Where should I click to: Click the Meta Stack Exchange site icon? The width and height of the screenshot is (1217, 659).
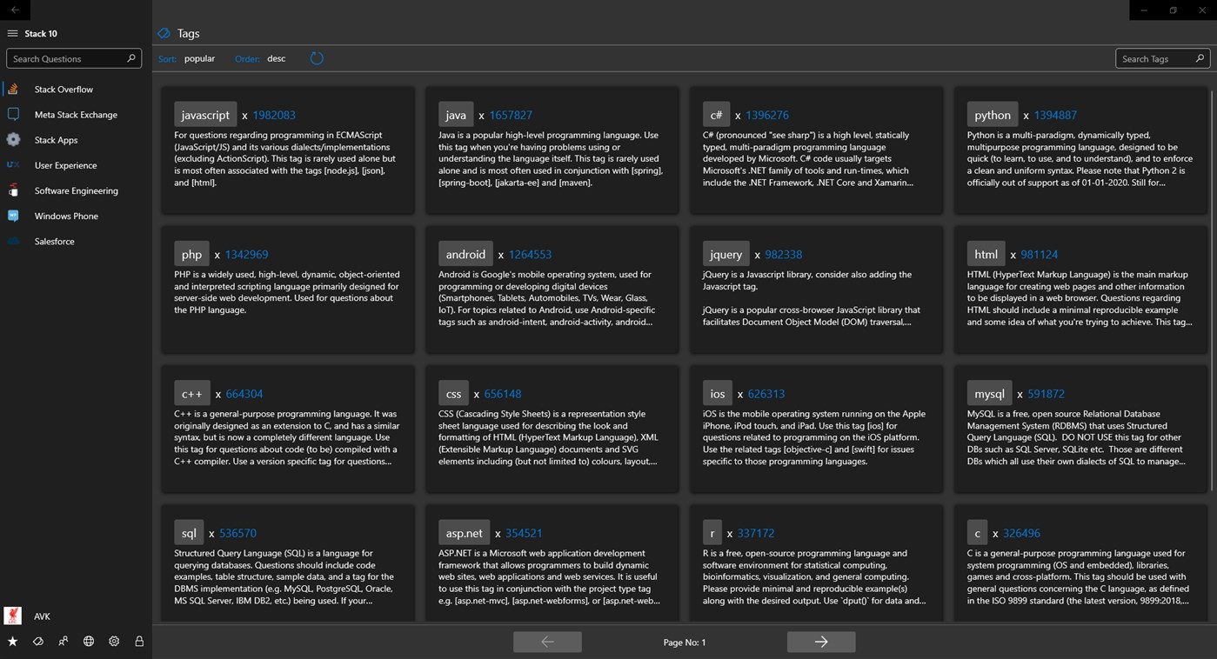[x=13, y=114]
